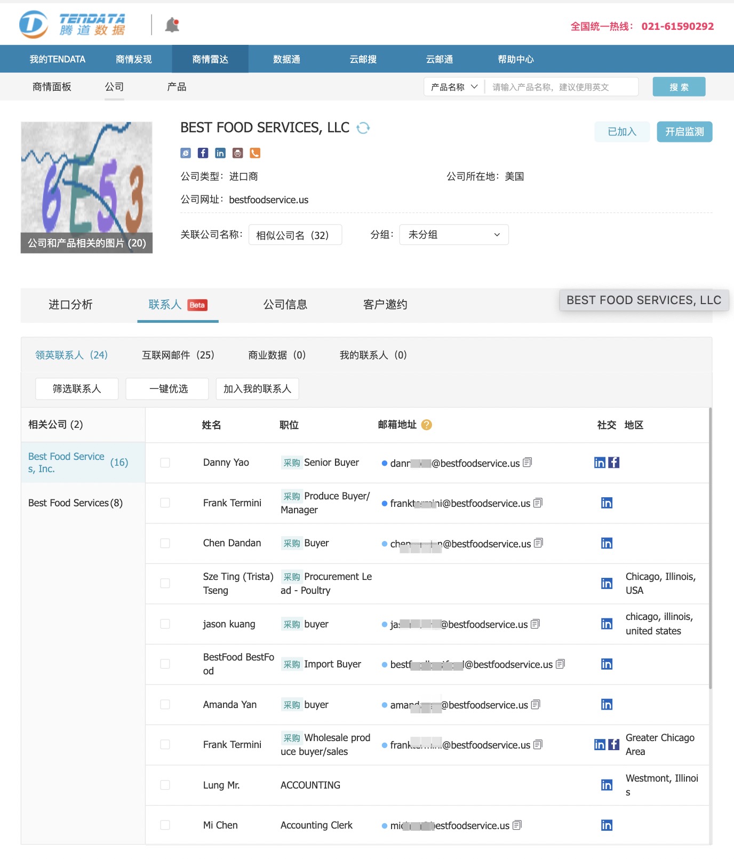Image resolution: width=734 pixels, height=859 pixels.
Task: Open 商情雷达 in the main navigation
Action: click(x=210, y=59)
